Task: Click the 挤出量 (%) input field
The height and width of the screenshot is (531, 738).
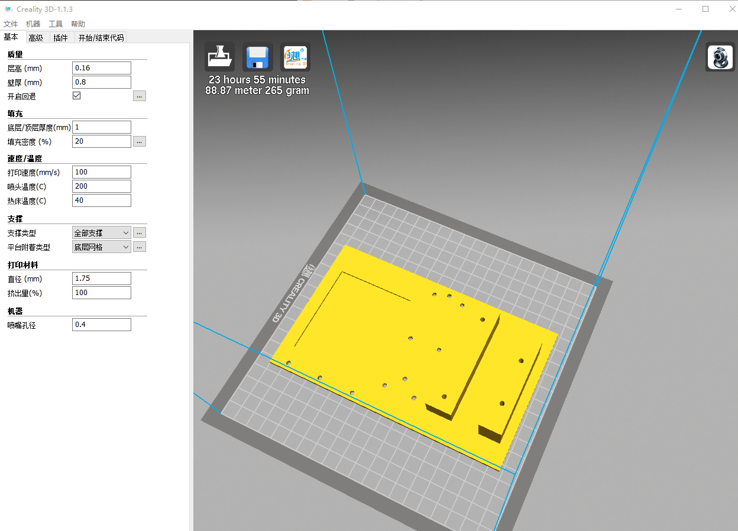Action: pos(102,293)
